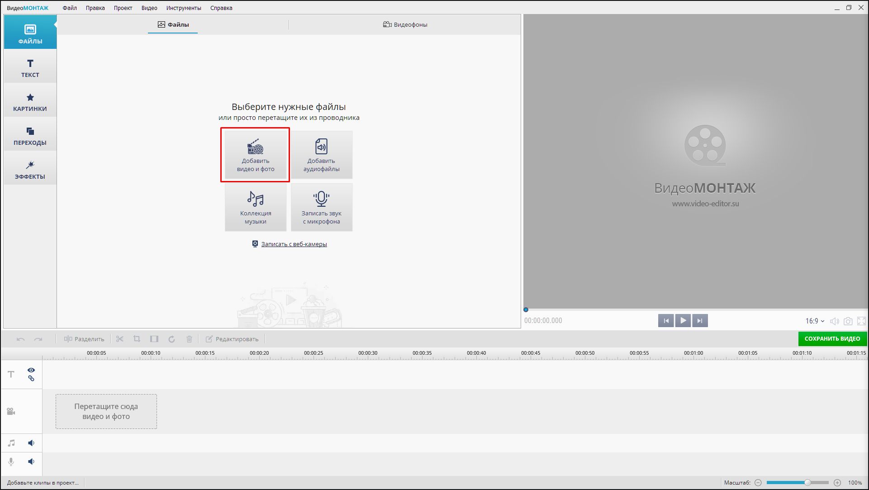Play the video preview
Screen dimensions: 869x490
coord(683,321)
